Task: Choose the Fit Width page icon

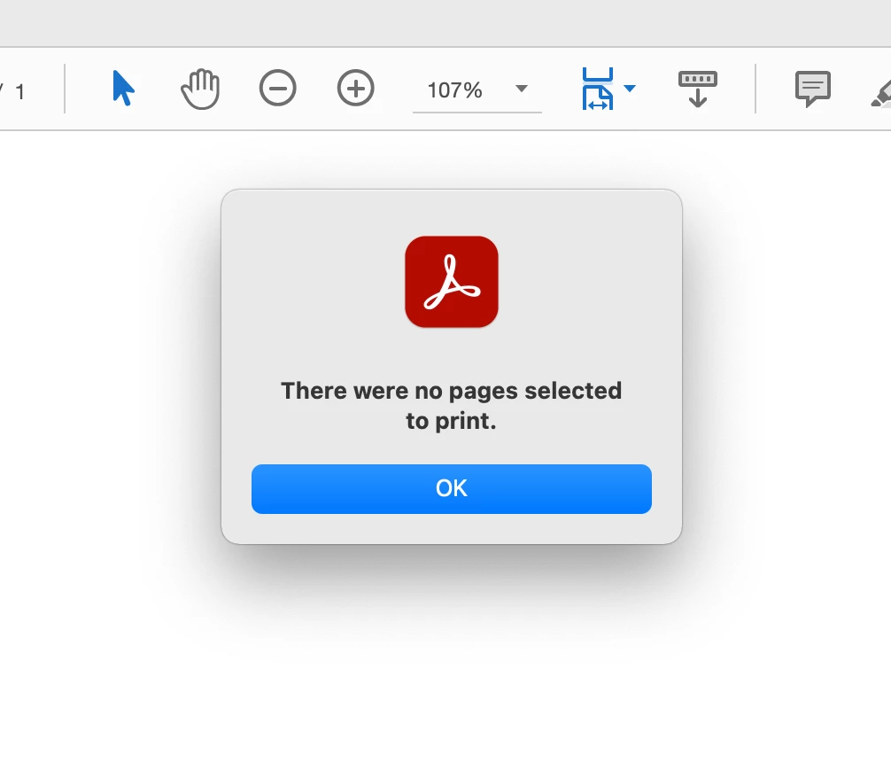Action: pos(597,89)
